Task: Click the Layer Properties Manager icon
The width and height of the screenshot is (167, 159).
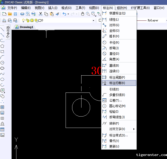Action: 4,20
